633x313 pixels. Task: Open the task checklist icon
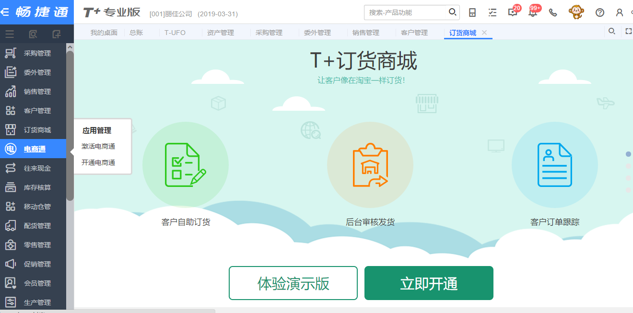coord(492,12)
